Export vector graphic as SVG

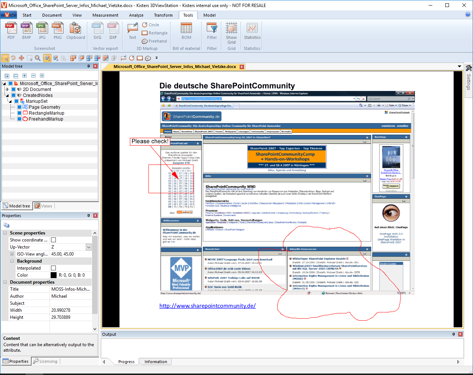click(97, 31)
